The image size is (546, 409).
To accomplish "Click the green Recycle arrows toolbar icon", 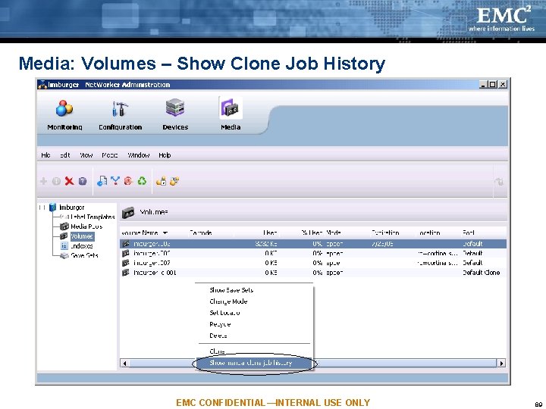I will click(142, 181).
